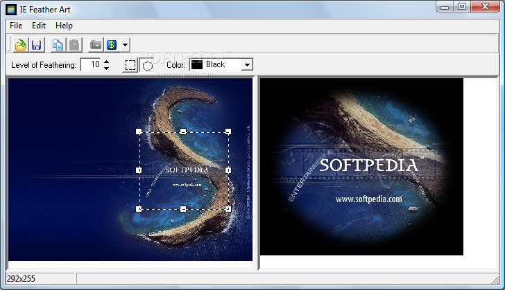Open the Help menu

[64, 26]
